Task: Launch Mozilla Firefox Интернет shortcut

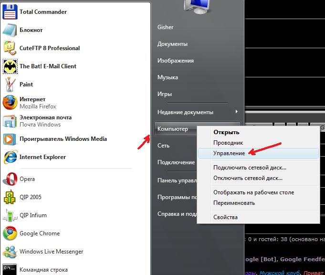Action: 38,103
